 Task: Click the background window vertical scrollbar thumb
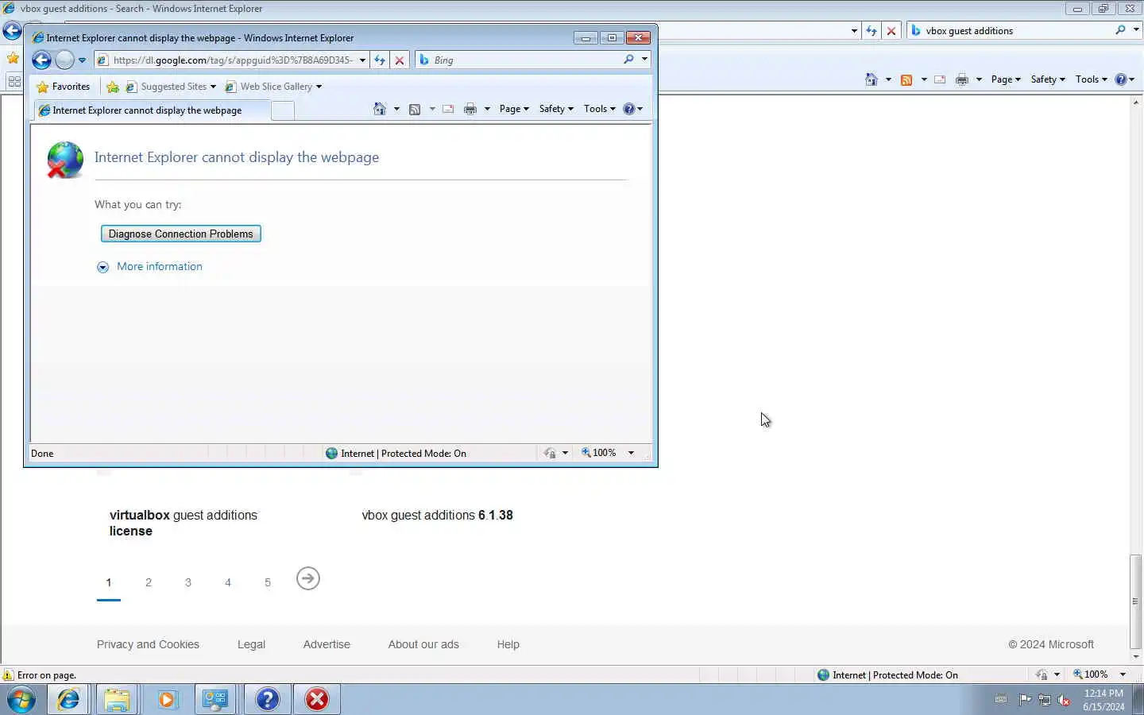tap(1135, 601)
